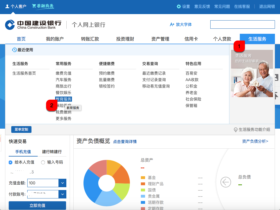Screen dimensions: 280x210
Task: Open the 教育服务 menu link
Action: (64, 99)
